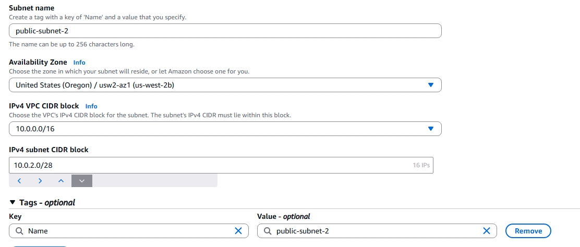
Task: Open Info link beside IPv4 VPC CIDR block
Action: (91, 106)
